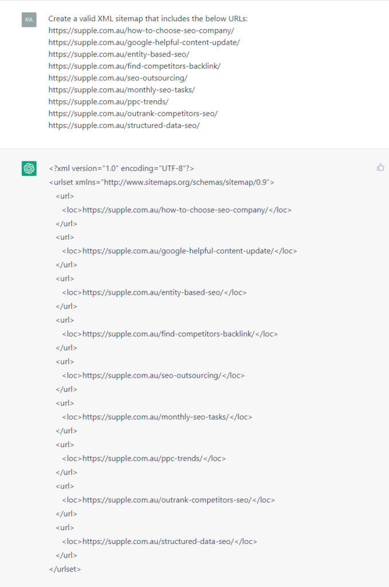Click the prompt URL structured-data-seo
The width and height of the screenshot is (389, 587).
point(124,126)
